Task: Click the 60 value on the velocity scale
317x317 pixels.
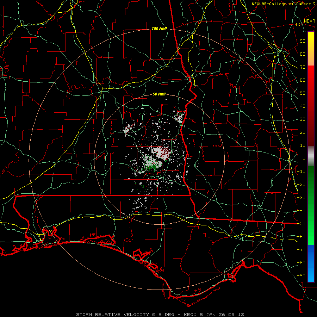Action: click(303, 80)
